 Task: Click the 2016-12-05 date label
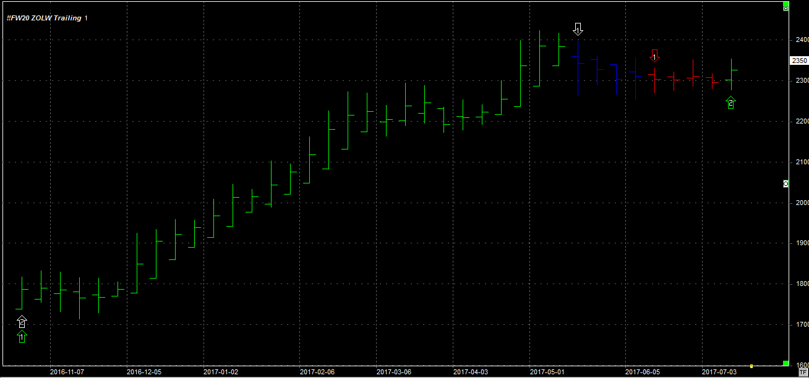pos(143,372)
